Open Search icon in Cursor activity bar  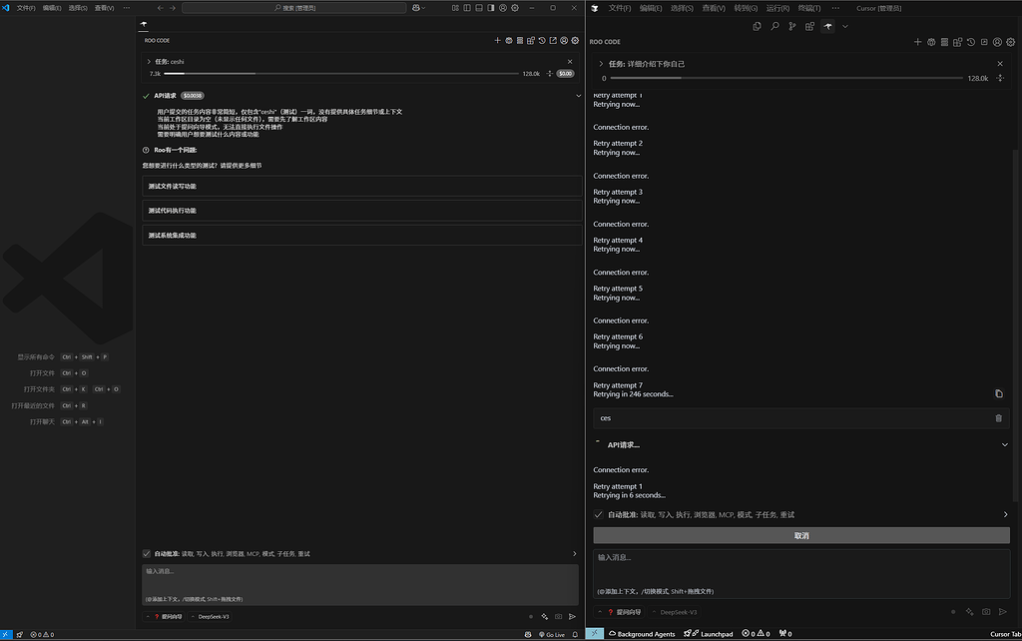pyautogui.click(x=774, y=26)
